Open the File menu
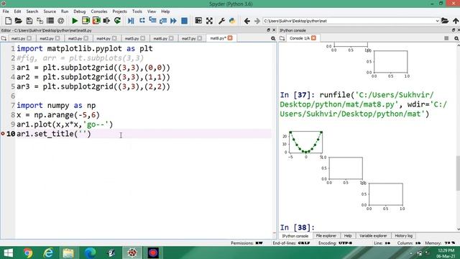Viewport: 460px width, 259px height. pyautogui.click(x=6, y=12)
